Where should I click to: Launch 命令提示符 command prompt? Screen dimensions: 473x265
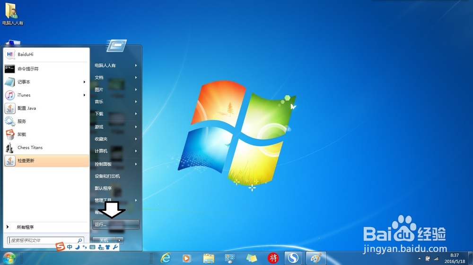click(46, 69)
